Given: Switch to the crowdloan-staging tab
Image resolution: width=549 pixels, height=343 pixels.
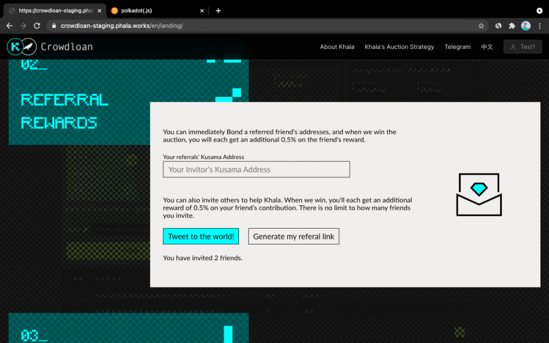Looking at the screenshot, I should pos(54,11).
